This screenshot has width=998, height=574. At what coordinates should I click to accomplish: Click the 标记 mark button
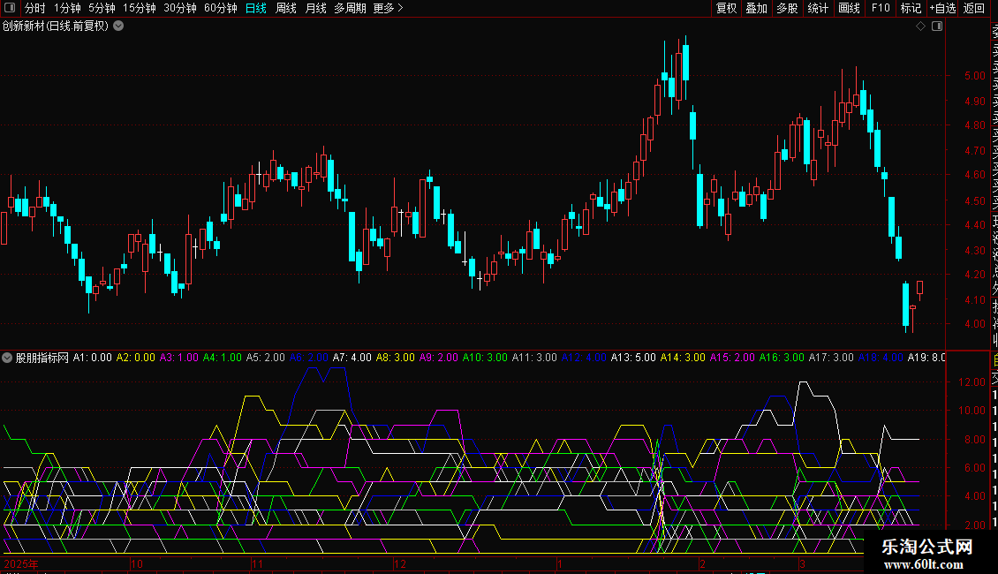coord(911,8)
